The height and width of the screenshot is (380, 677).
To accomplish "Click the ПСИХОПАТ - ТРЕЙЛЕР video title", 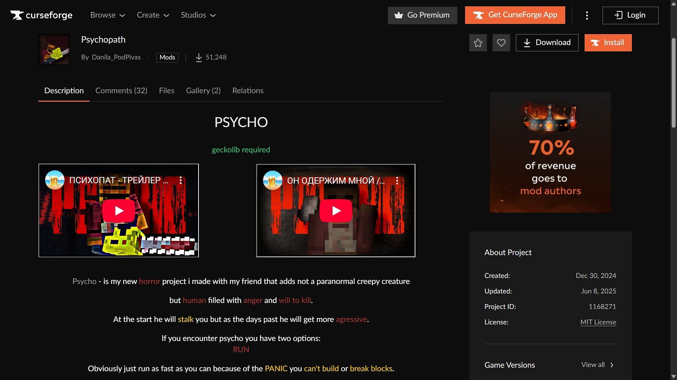I will [x=118, y=180].
